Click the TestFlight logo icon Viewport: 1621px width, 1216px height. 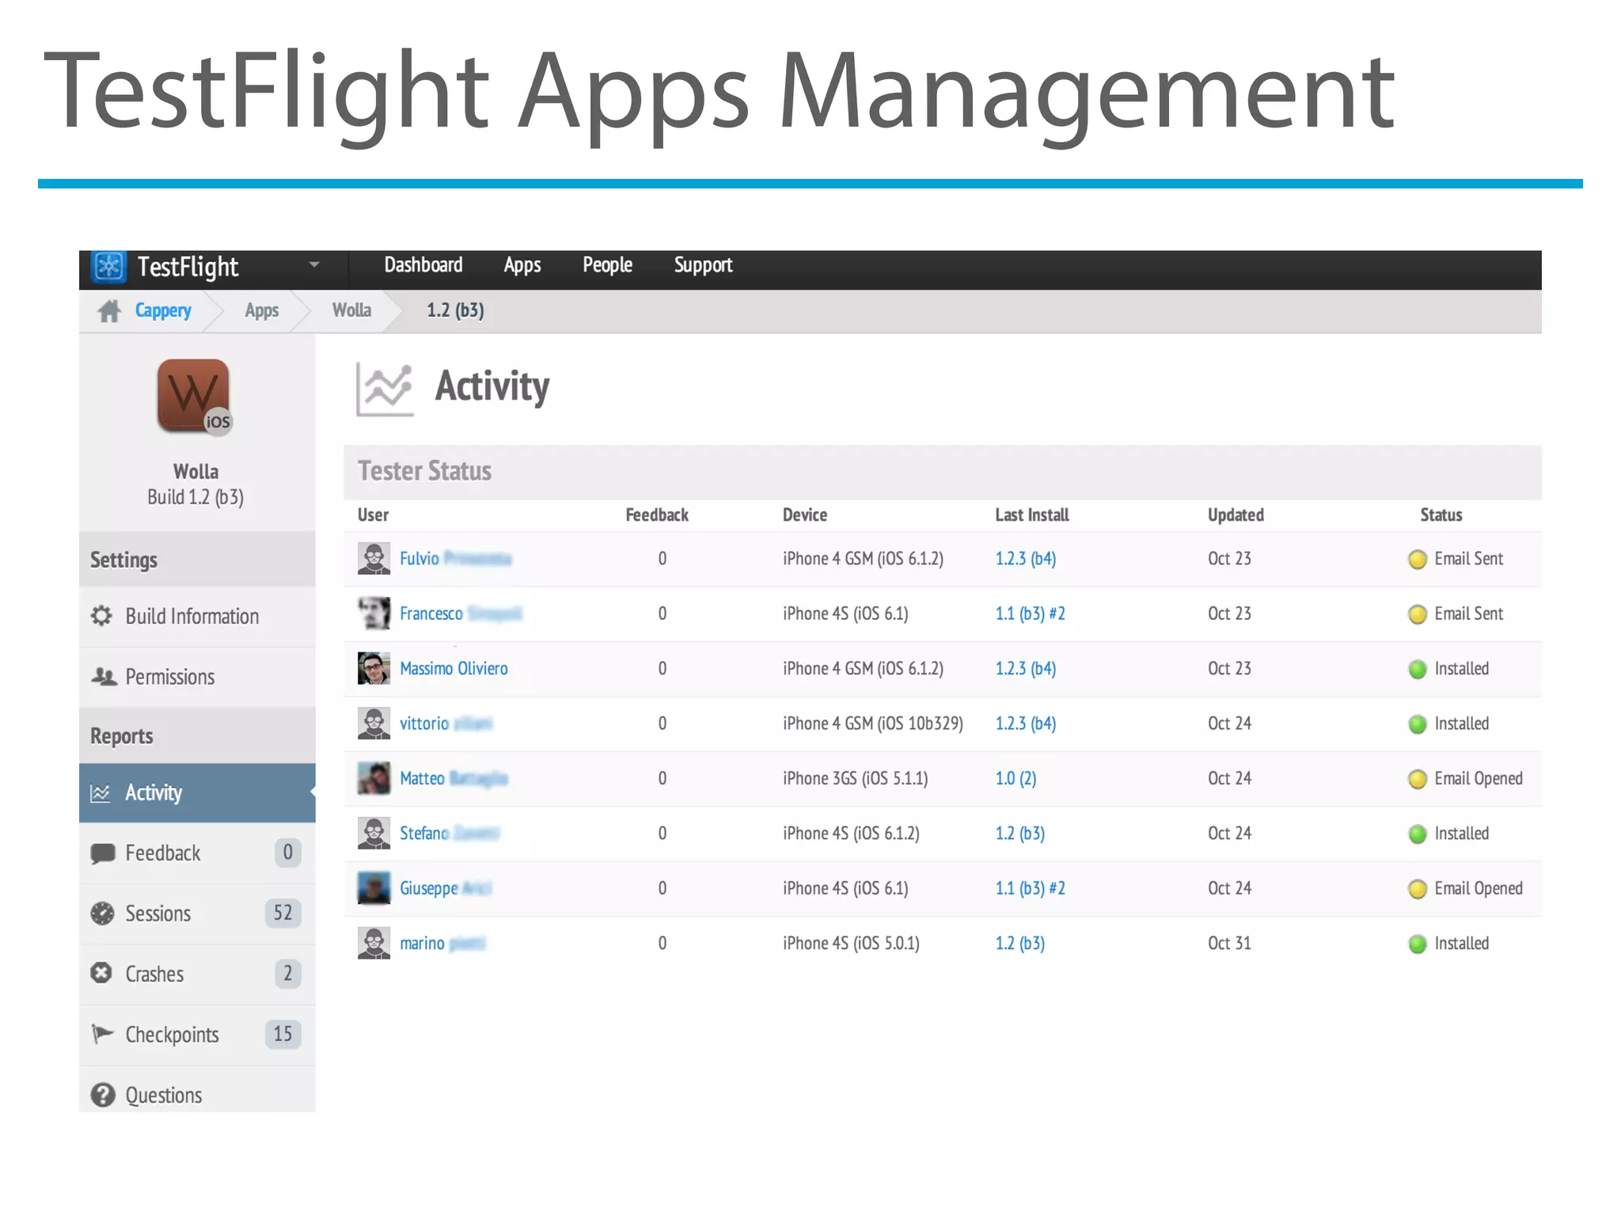coord(109,267)
